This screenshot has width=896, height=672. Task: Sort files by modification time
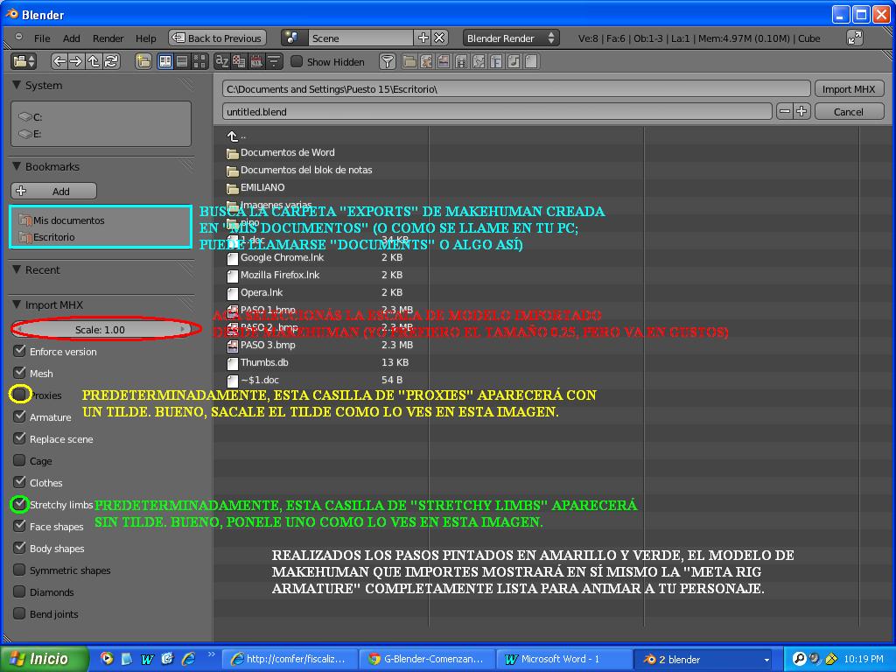pyautogui.click(x=256, y=61)
